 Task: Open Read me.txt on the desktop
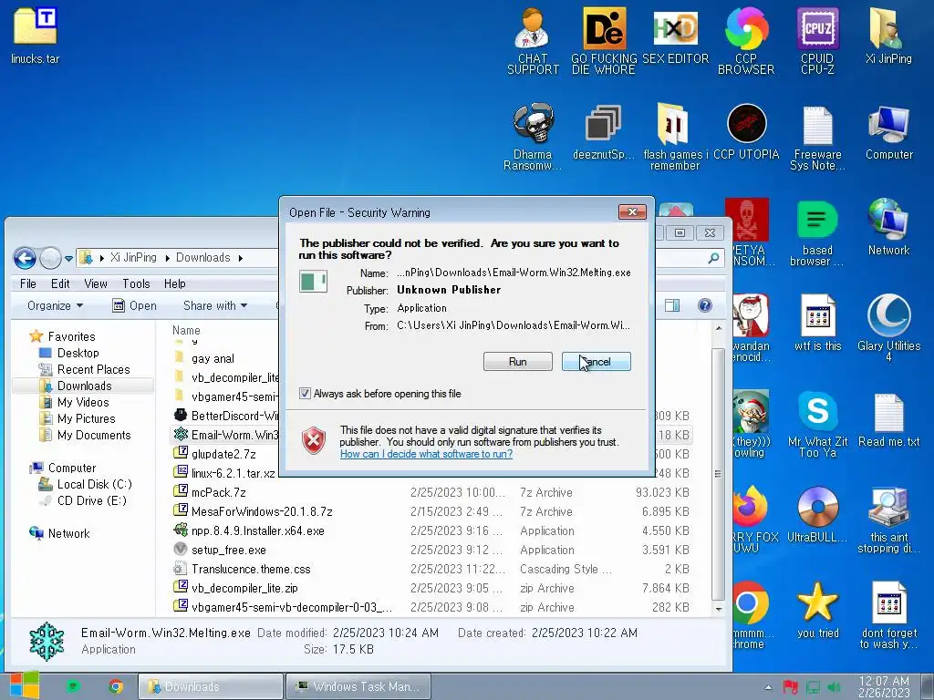tap(888, 419)
